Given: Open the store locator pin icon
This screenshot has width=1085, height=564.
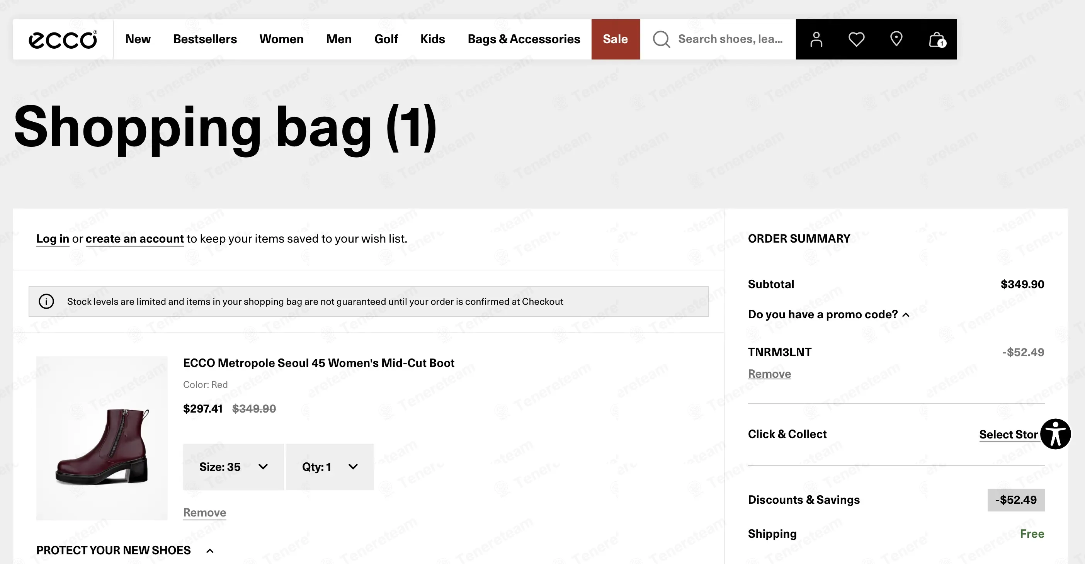Looking at the screenshot, I should (x=896, y=39).
